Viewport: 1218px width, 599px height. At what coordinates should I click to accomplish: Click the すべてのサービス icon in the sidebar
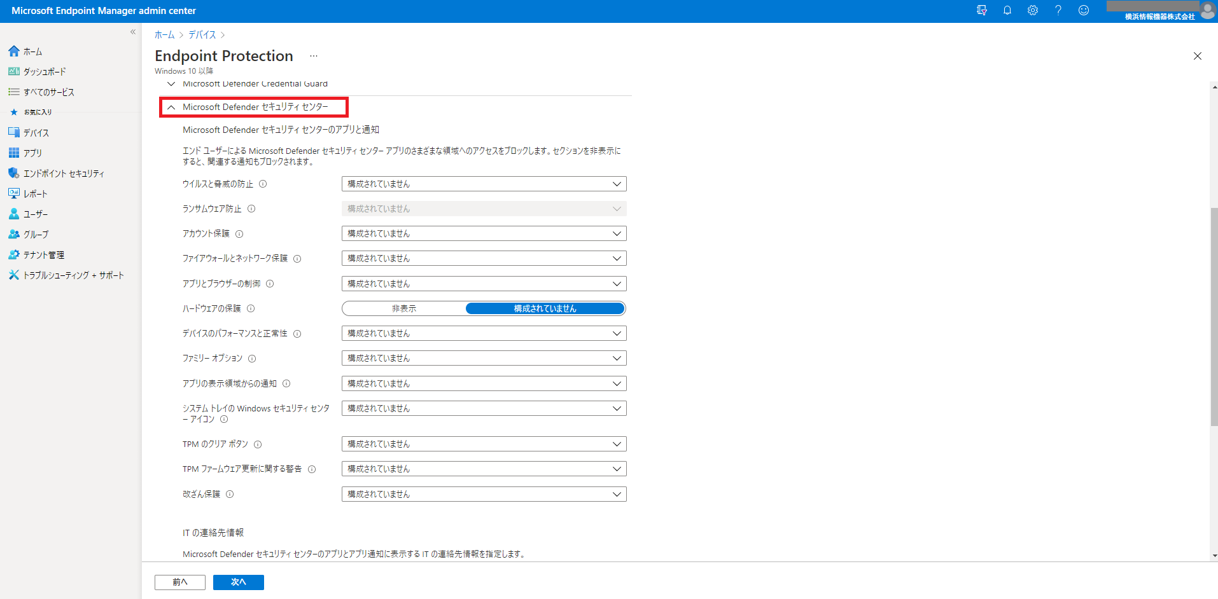pos(14,92)
